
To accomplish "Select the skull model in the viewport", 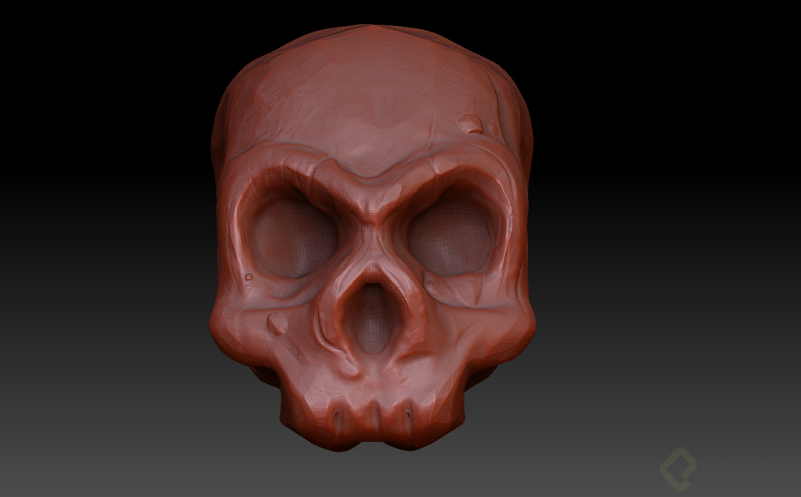I will [x=373, y=216].
